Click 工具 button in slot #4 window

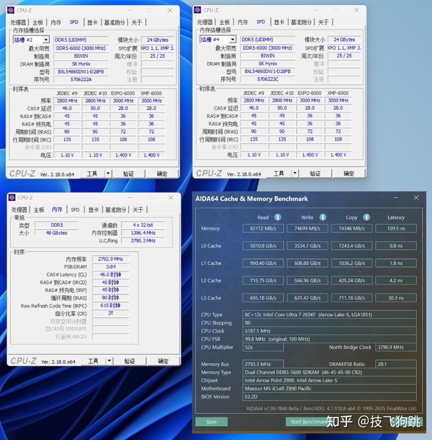279,174
